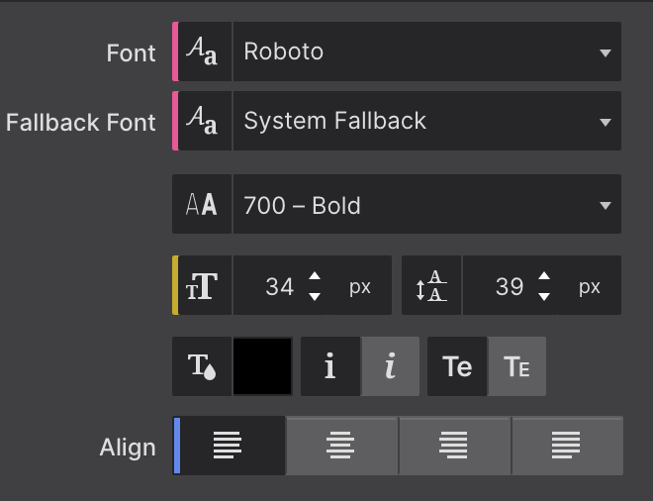Click the text color droplet icon
The width and height of the screenshot is (653, 501).
202,366
